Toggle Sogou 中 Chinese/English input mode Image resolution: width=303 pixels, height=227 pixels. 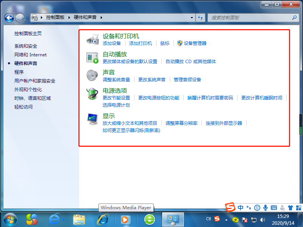tap(241, 207)
